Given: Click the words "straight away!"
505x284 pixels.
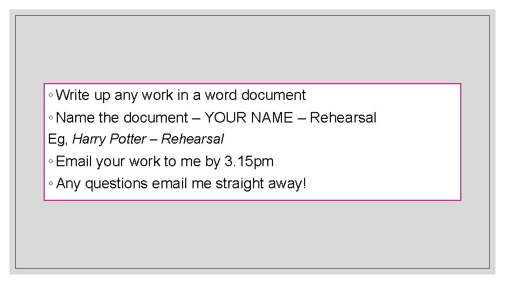Looking at the screenshot, I should [260, 184].
